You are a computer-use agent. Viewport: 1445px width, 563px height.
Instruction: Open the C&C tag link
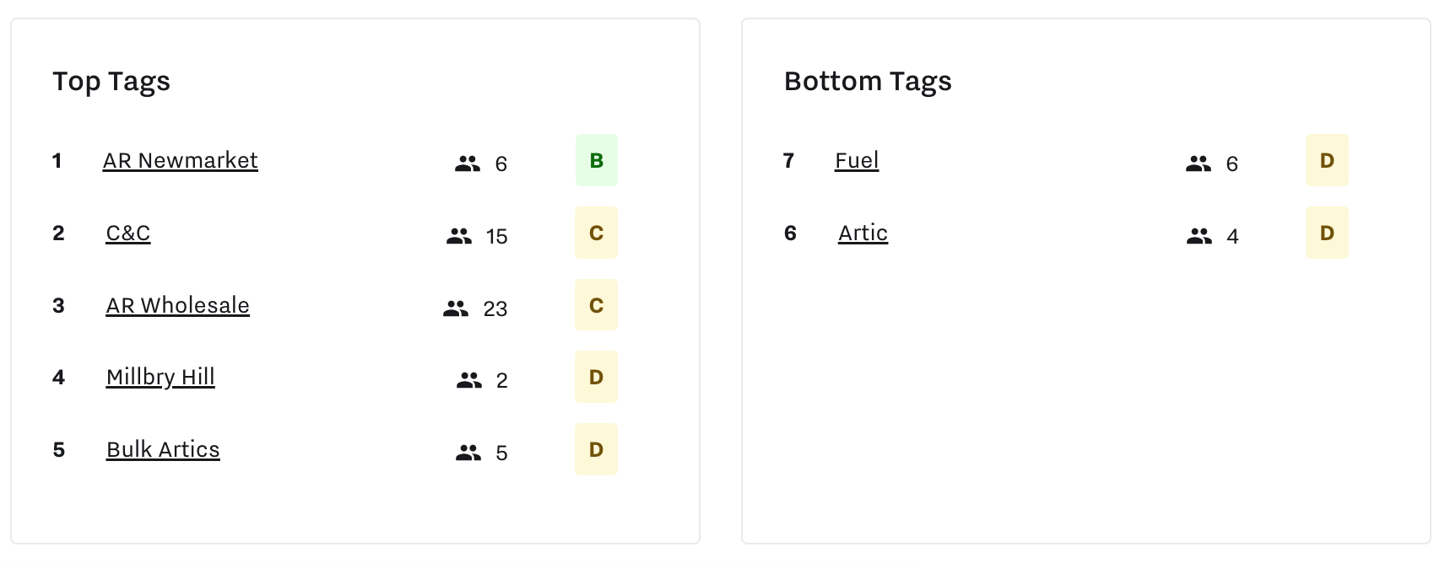(127, 233)
